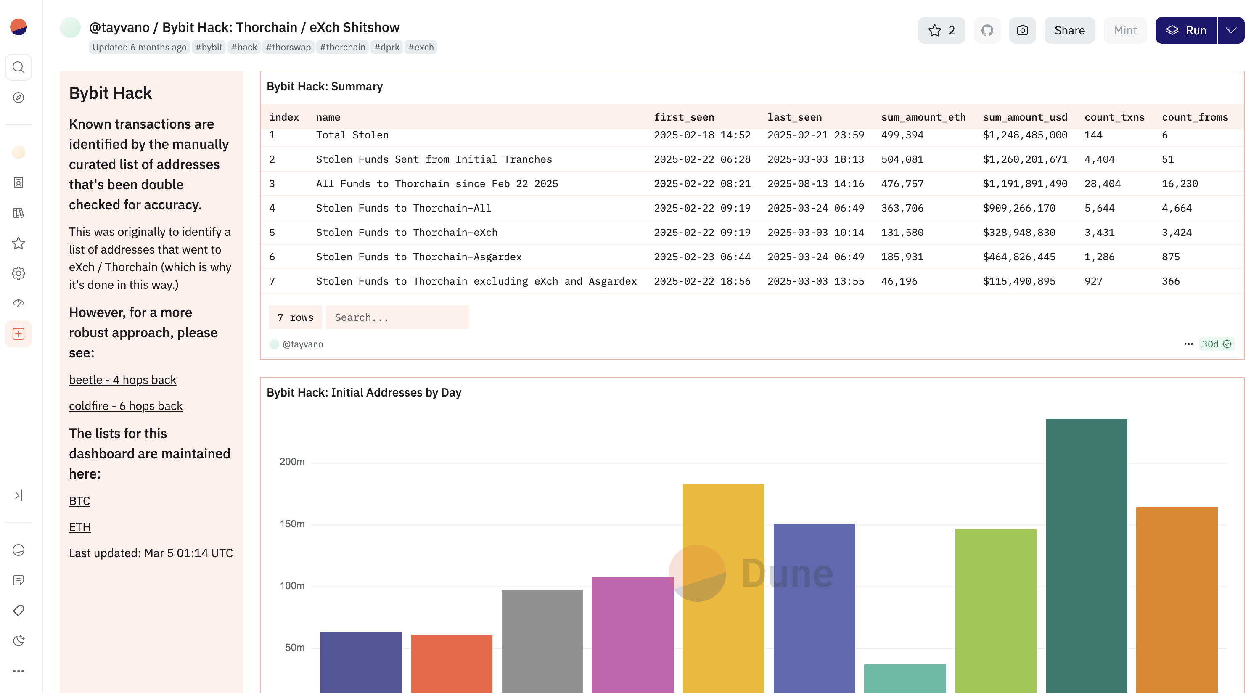Click the favorites star in sidebar
Viewport: 1259px width, 693px height.
point(19,243)
